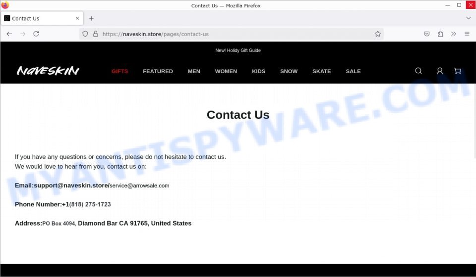The width and height of the screenshot is (476, 277).
Task: Open the account user icon
Action: (x=440, y=71)
